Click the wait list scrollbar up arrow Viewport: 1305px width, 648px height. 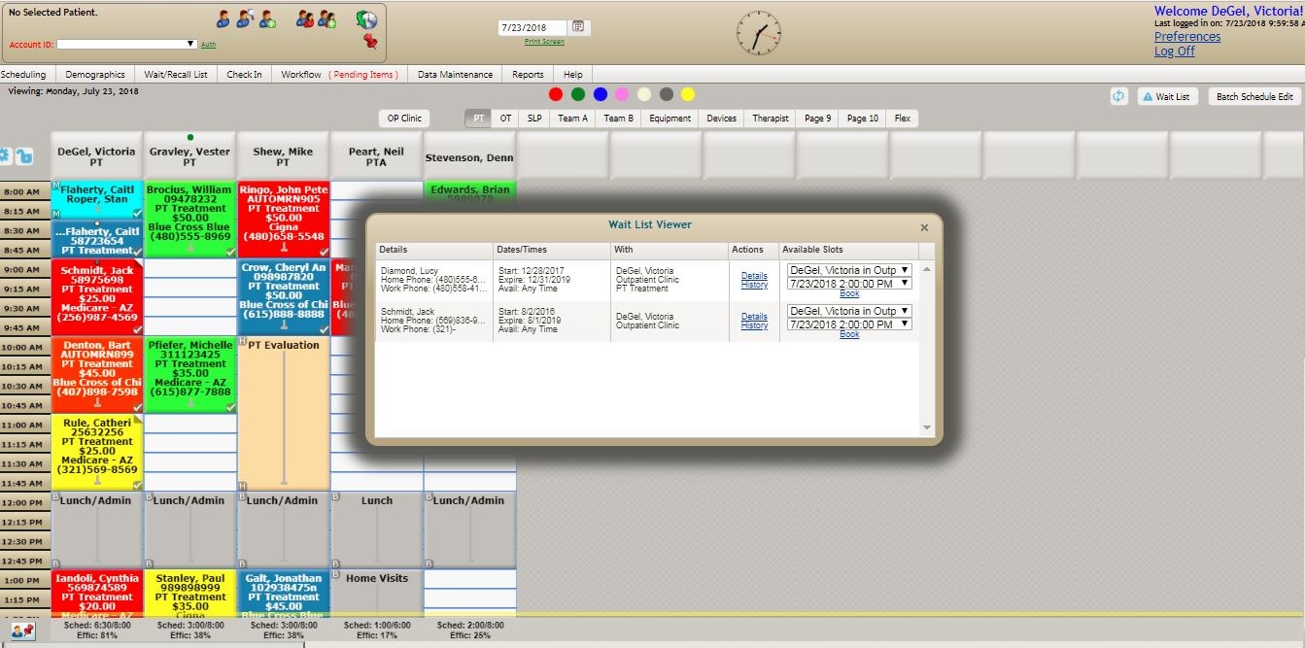tap(926, 269)
